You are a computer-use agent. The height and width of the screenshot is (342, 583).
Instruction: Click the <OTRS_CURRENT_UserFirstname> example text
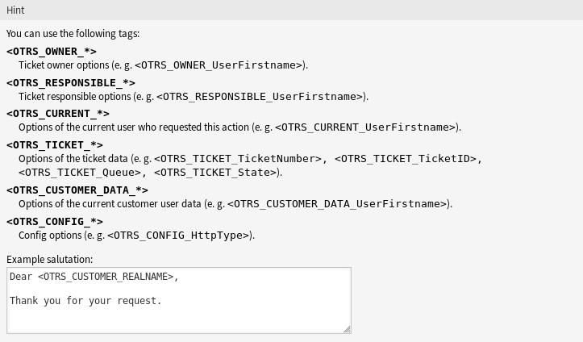tap(365, 127)
